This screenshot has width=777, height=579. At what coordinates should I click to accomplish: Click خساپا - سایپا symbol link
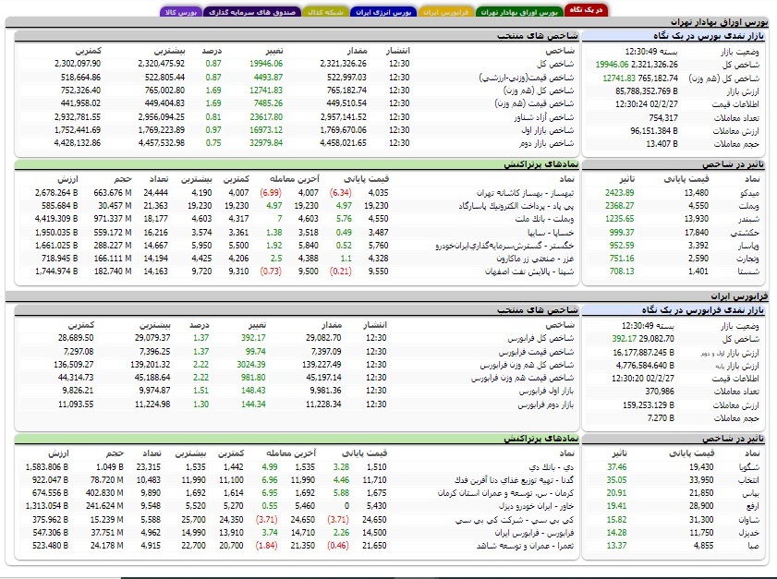(551, 233)
